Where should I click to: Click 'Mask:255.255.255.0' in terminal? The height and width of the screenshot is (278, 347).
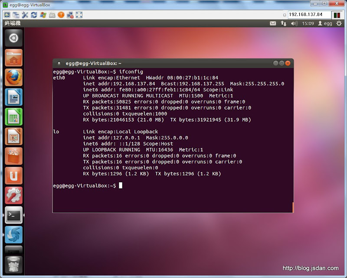coord(257,84)
